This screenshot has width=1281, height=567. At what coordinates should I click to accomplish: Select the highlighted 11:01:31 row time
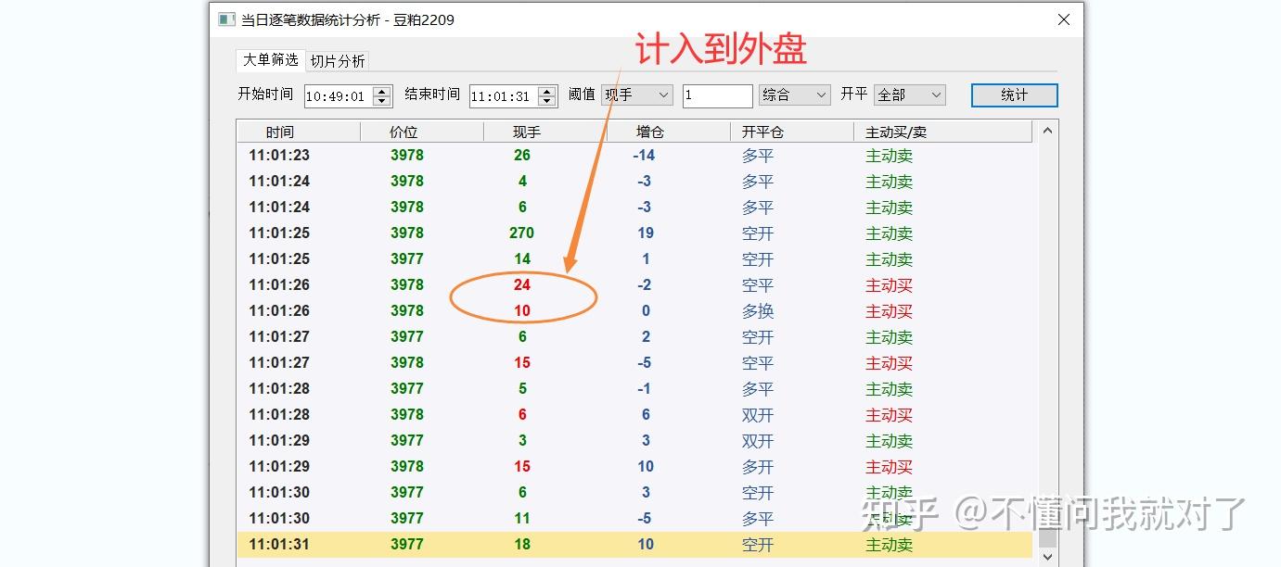(279, 544)
